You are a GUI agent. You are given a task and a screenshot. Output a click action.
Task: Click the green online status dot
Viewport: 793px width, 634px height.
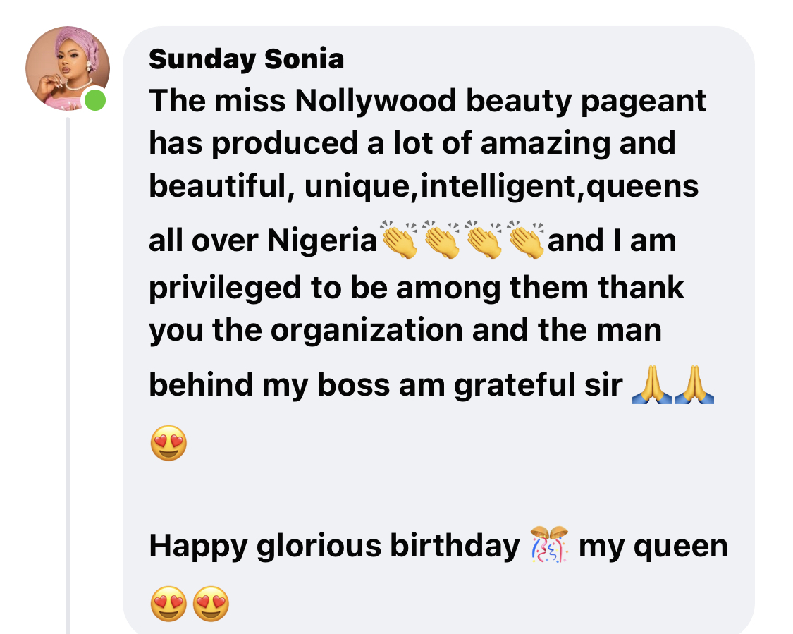tap(94, 101)
